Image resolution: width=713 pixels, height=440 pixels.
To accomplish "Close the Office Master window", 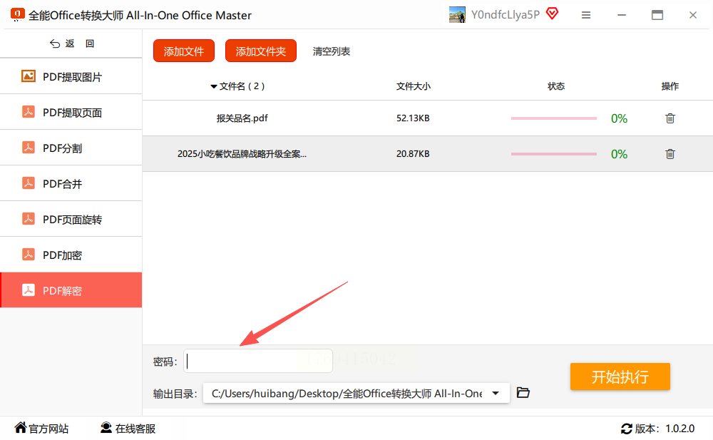I will click(x=692, y=15).
